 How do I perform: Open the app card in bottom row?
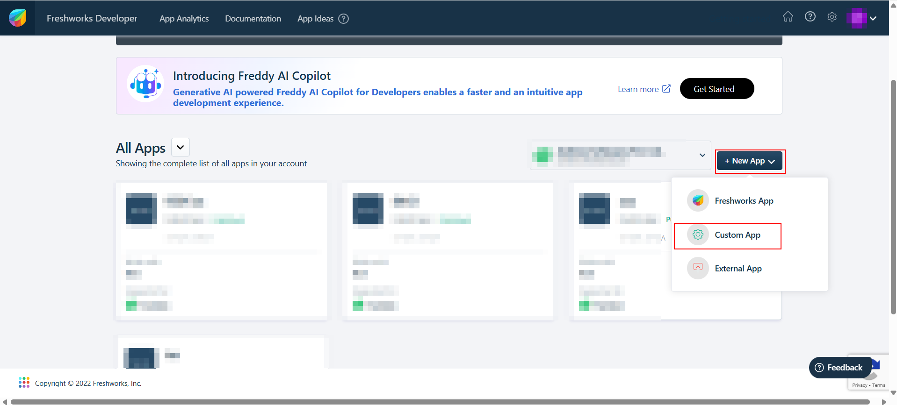[222, 352]
